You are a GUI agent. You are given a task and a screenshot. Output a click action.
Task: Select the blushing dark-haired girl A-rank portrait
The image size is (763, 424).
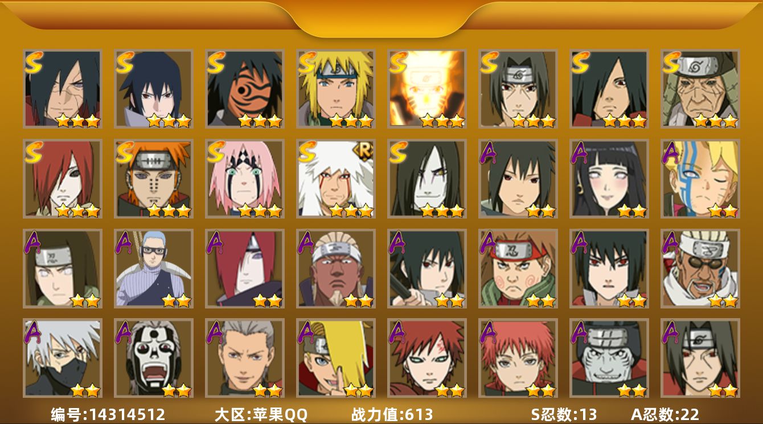pos(609,178)
